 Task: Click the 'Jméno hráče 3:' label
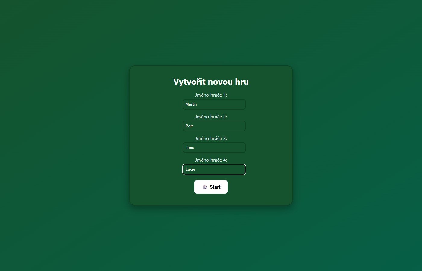click(211, 139)
